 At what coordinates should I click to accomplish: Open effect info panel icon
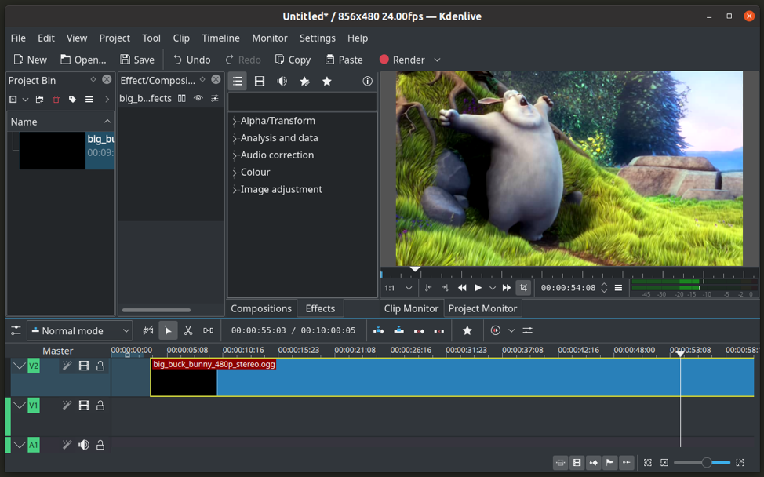[367, 81]
